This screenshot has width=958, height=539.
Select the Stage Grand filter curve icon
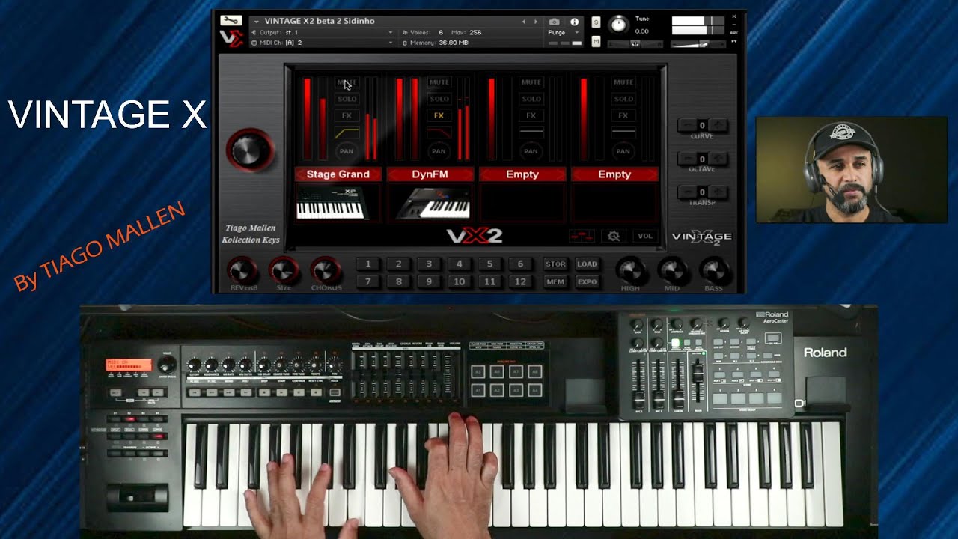point(347,133)
